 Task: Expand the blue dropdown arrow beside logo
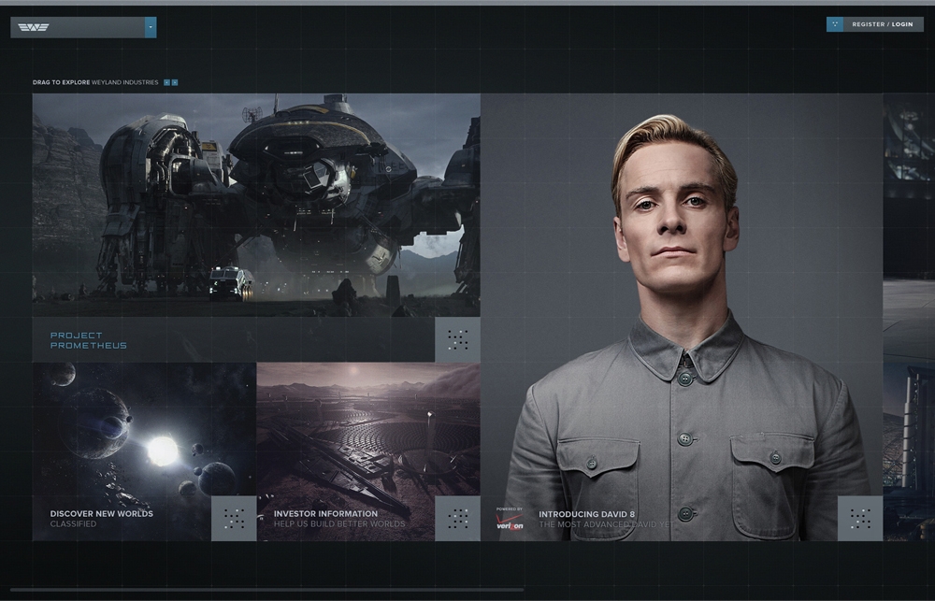(151, 27)
